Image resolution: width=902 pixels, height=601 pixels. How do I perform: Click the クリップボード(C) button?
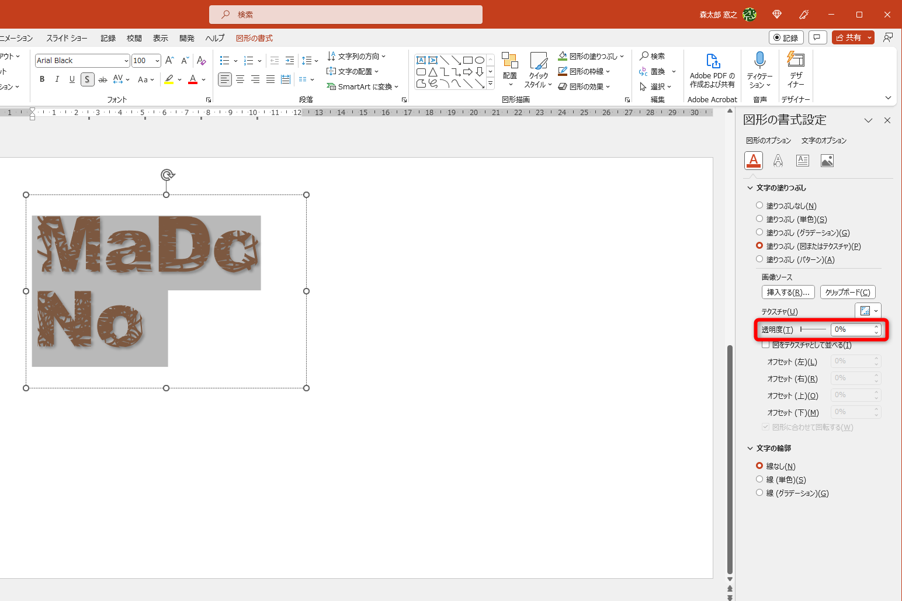coord(848,292)
